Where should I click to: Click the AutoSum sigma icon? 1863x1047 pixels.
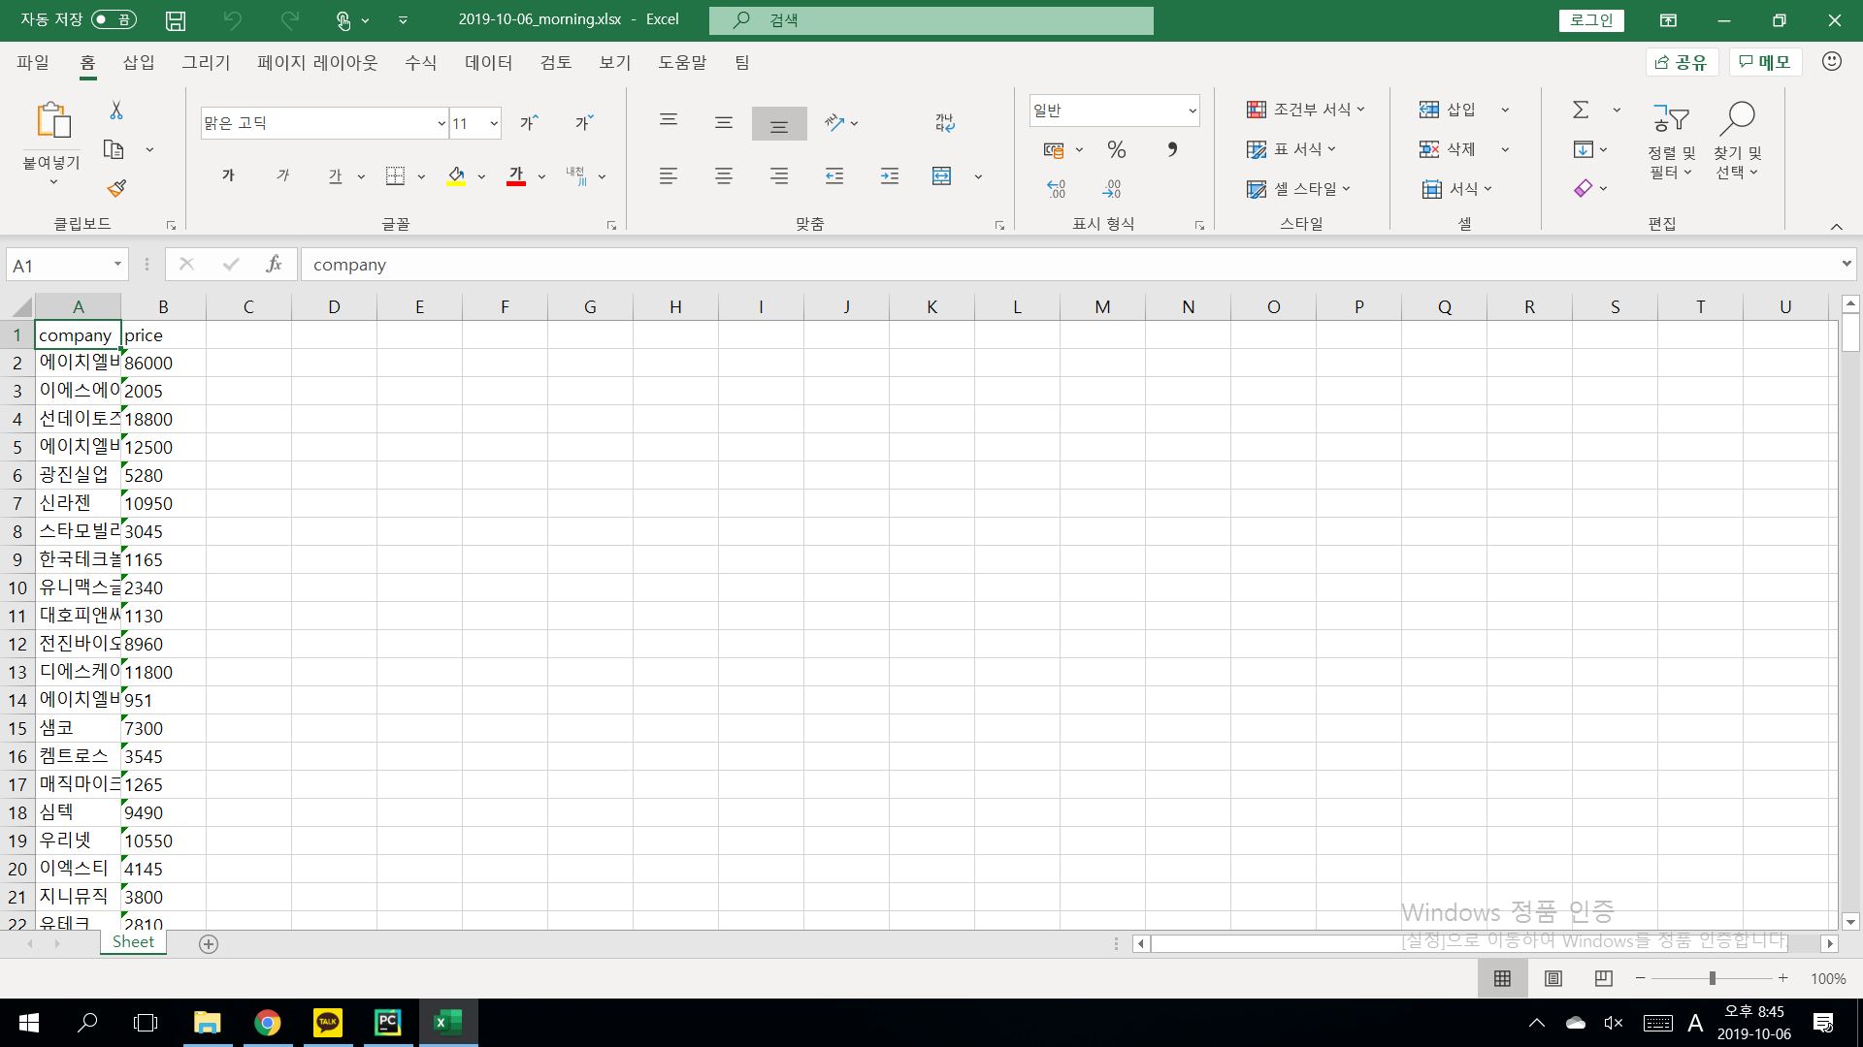pos(1581,110)
